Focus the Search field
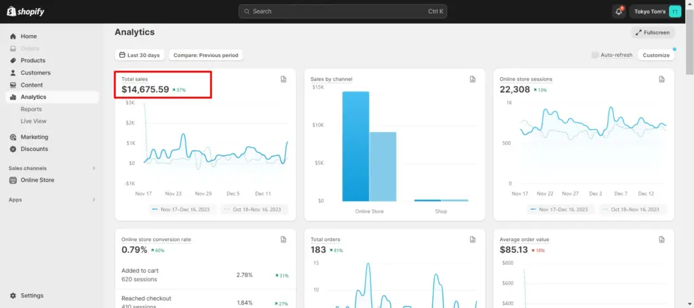694x308 pixels. point(342,12)
